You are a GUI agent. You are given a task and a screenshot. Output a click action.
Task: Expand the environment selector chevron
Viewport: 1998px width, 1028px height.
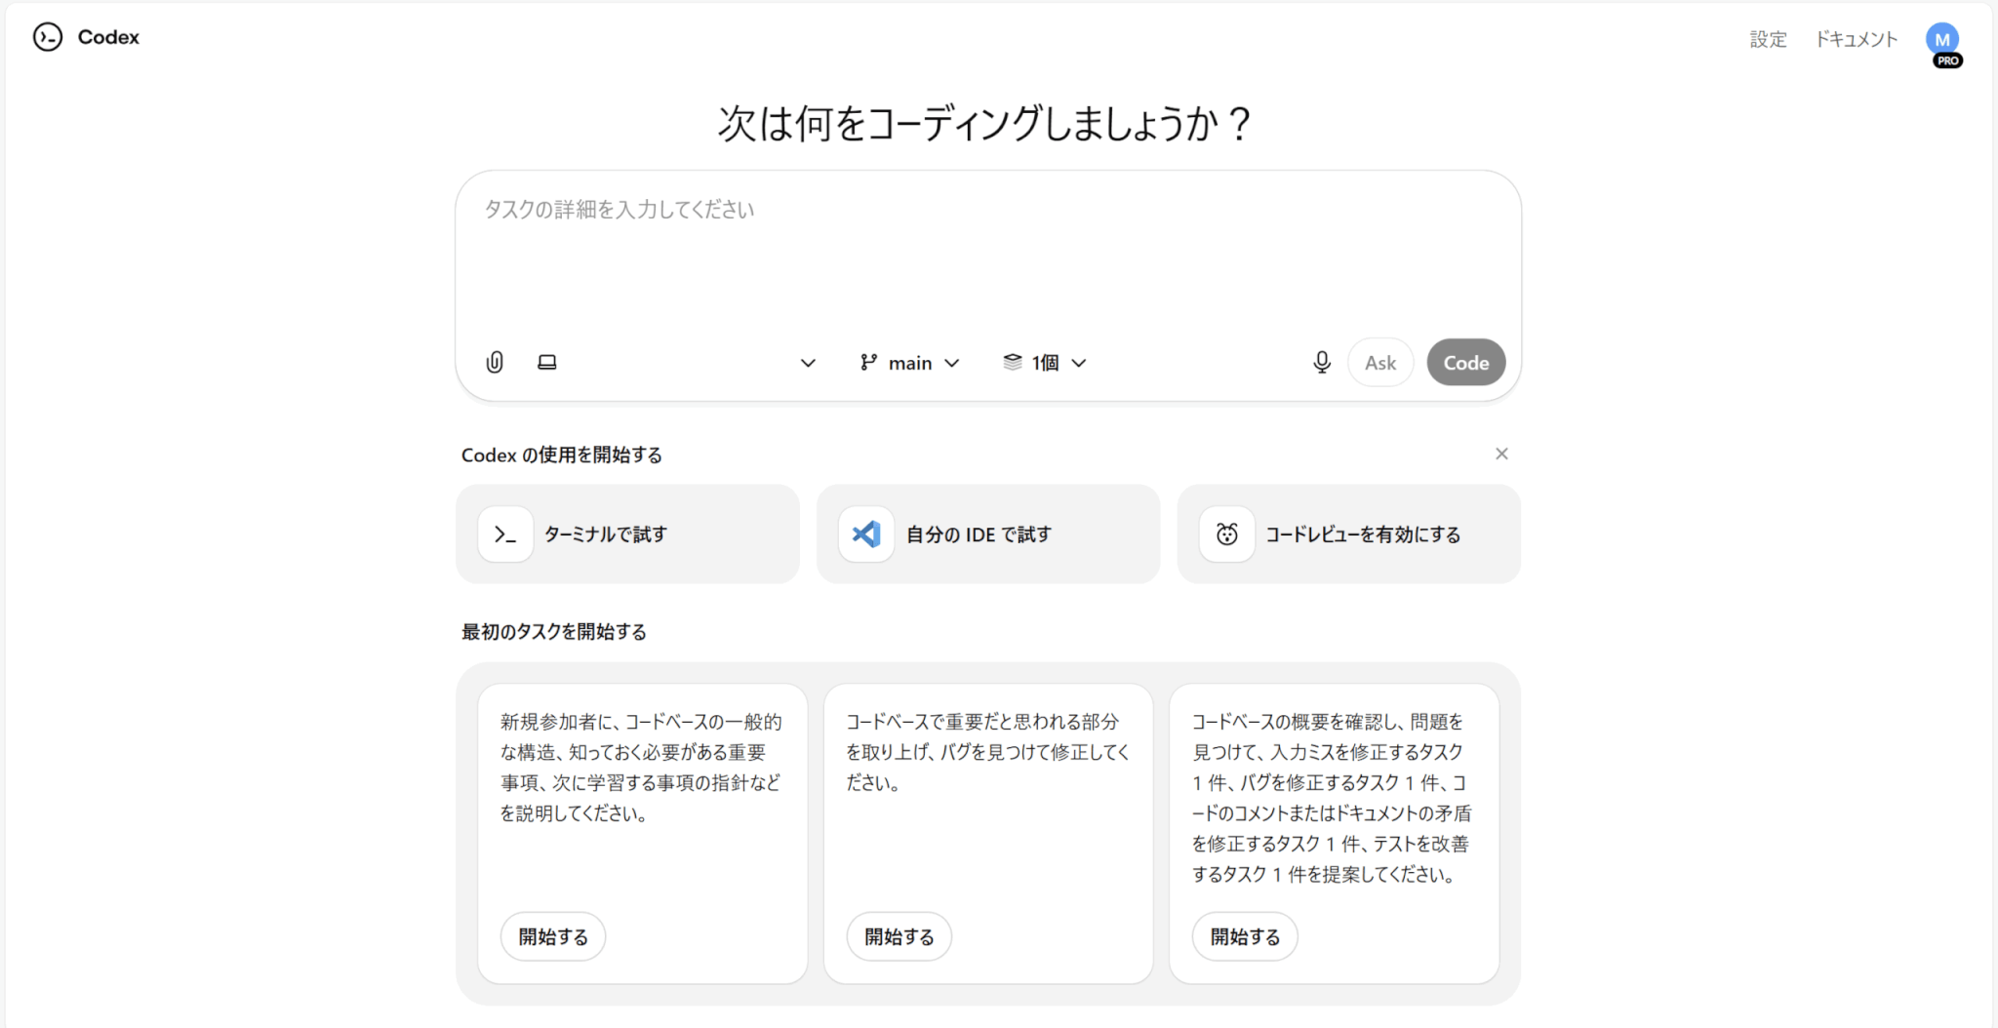click(808, 363)
